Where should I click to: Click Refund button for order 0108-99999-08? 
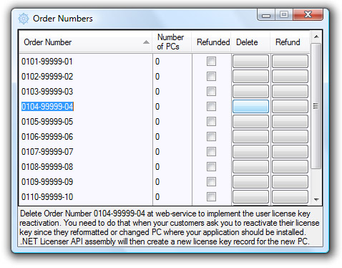(290, 167)
